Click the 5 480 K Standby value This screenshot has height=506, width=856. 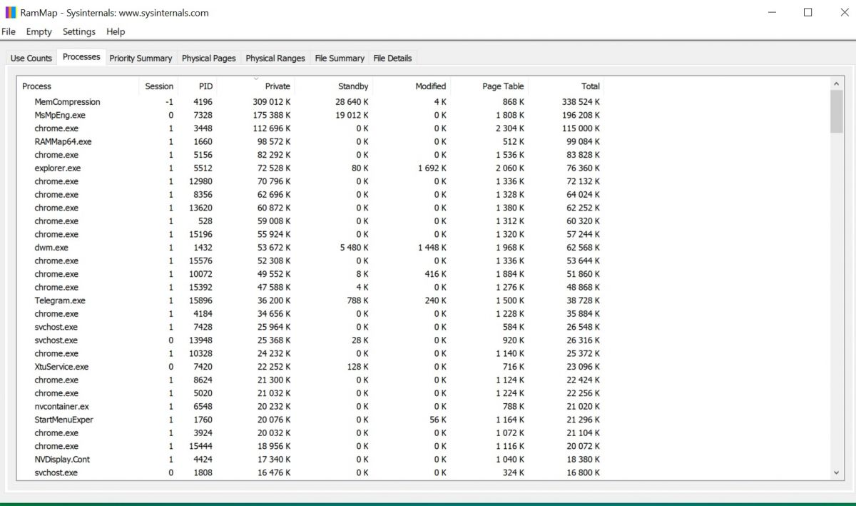pyautogui.click(x=354, y=248)
